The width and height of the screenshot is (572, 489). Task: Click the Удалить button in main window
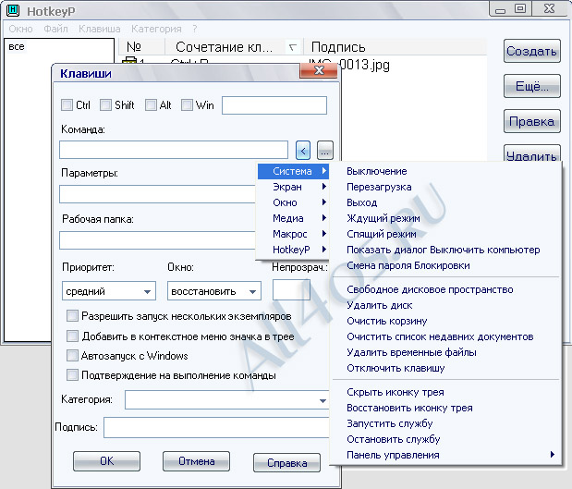(532, 153)
